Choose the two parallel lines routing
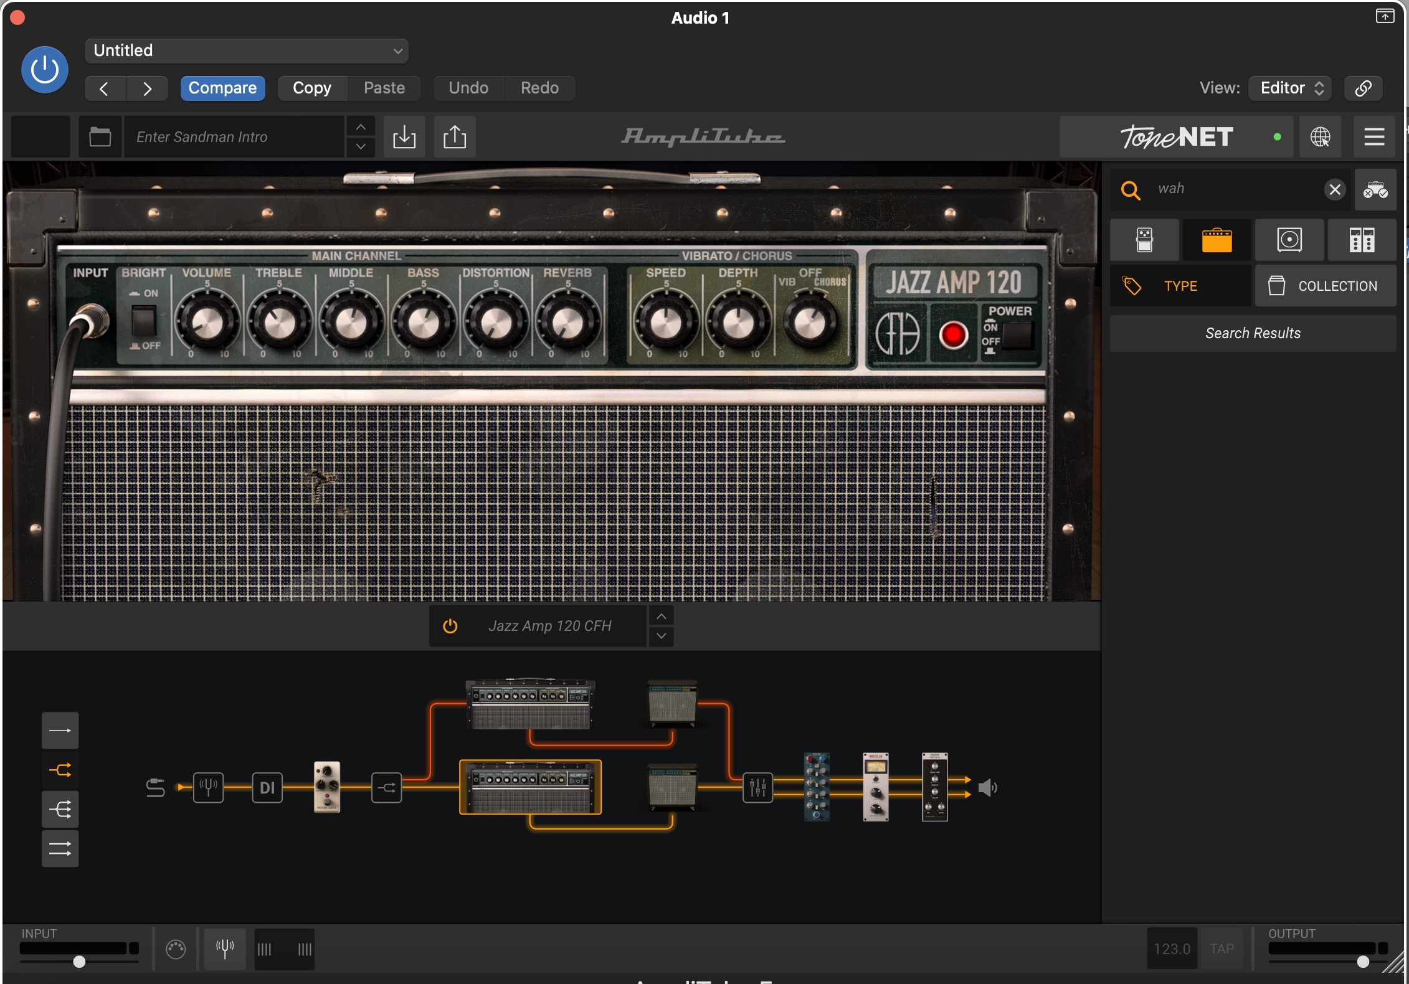1409x984 pixels. (x=60, y=848)
